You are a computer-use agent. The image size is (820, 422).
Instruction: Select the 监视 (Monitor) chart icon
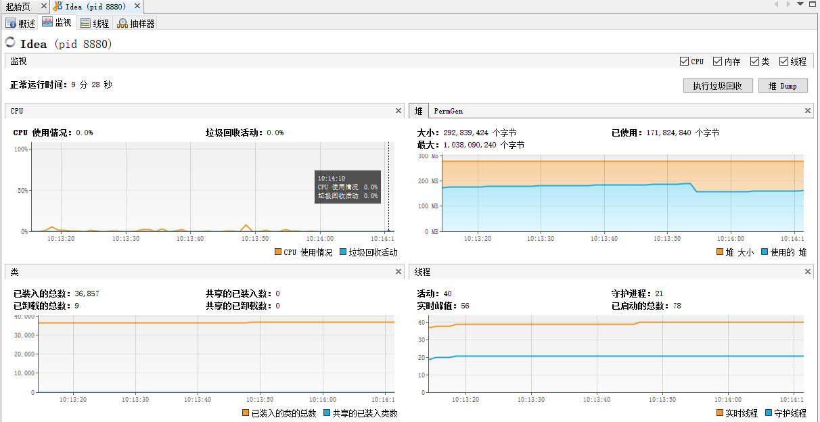point(46,22)
